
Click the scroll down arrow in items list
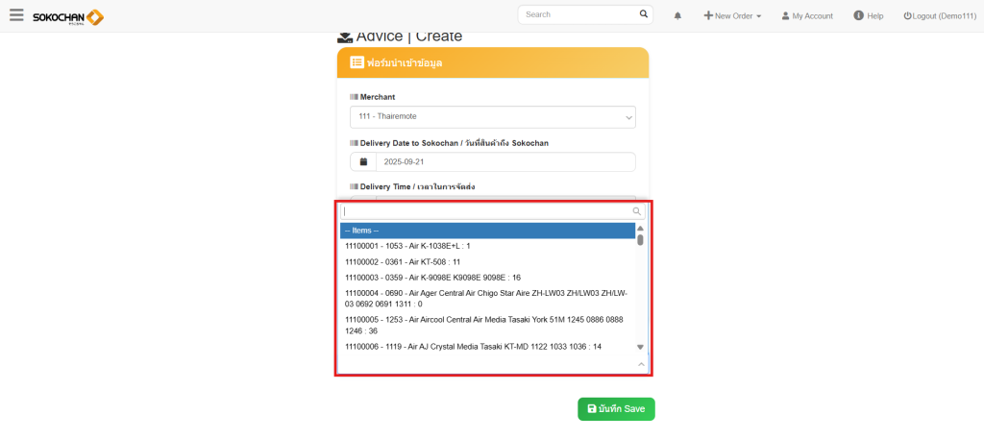(x=640, y=347)
